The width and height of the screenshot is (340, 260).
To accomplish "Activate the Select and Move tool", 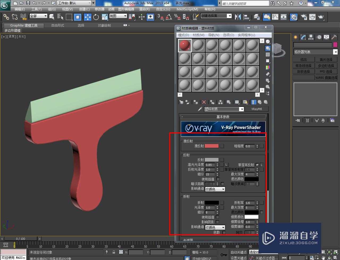I will (x=87, y=17).
